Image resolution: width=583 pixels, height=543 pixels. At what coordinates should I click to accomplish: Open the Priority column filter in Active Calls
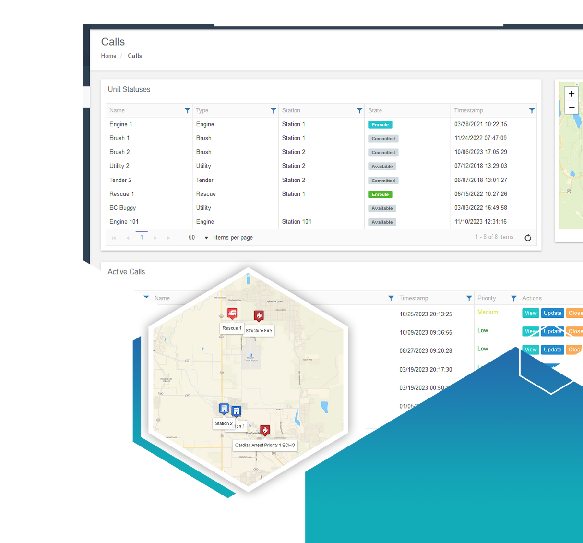[513, 298]
